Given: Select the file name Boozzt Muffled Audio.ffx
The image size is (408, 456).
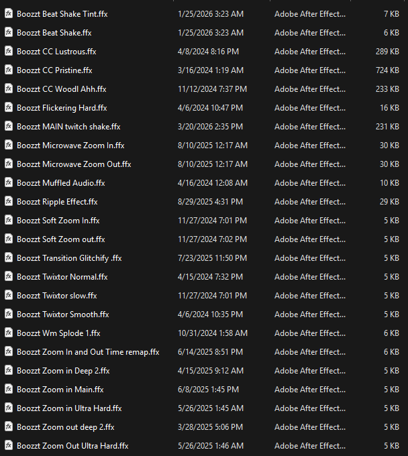Looking at the screenshot, I should pyautogui.click(x=61, y=183).
